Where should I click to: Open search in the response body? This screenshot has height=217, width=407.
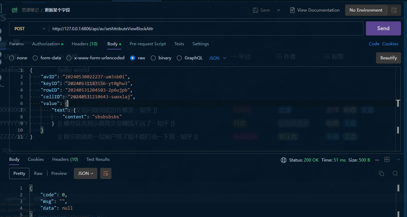point(395,173)
